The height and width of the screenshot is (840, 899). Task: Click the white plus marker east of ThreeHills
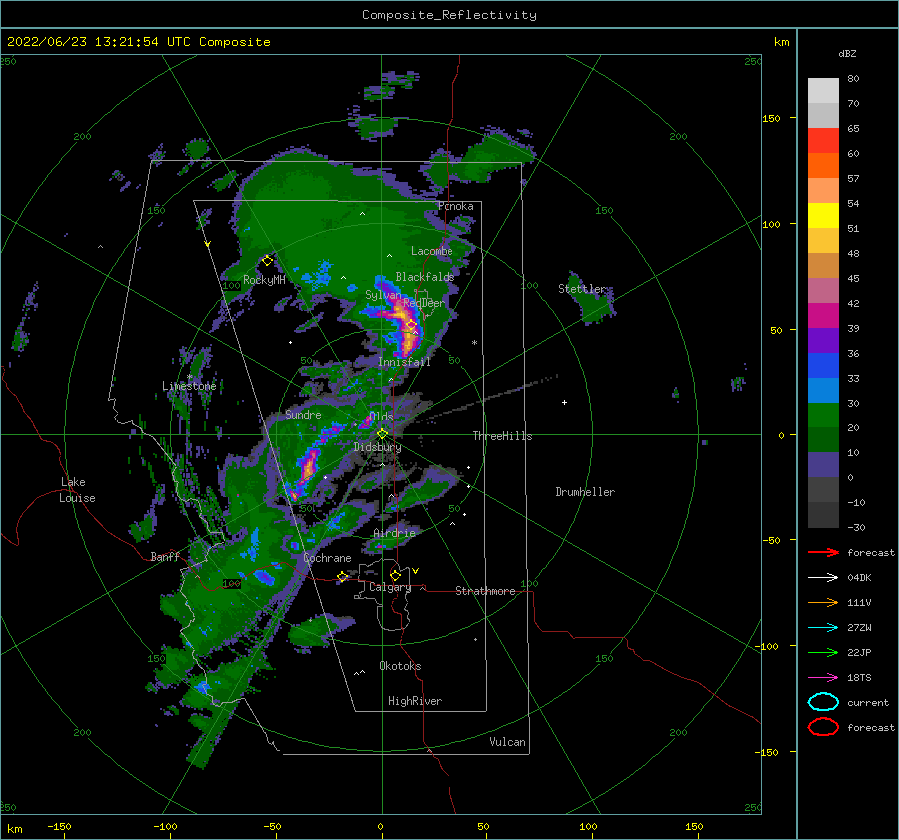(564, 402)
